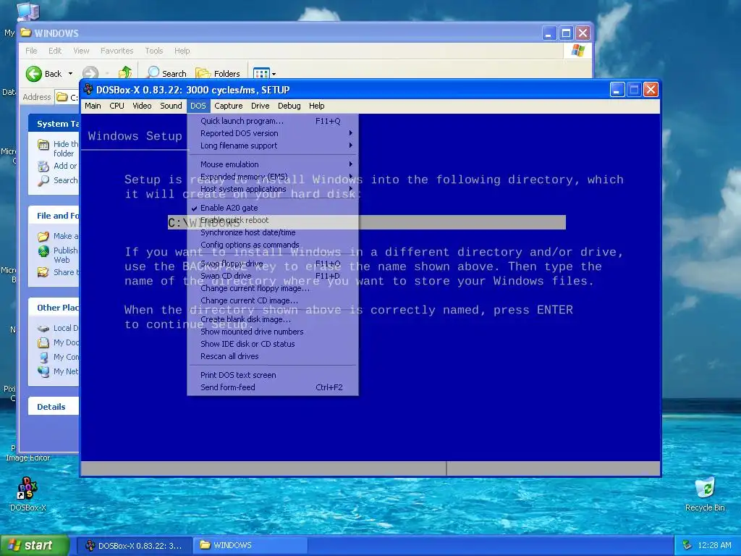Select Change current floppy image…
The height and width of the screenshot is (556, 741).
point(273,288)
